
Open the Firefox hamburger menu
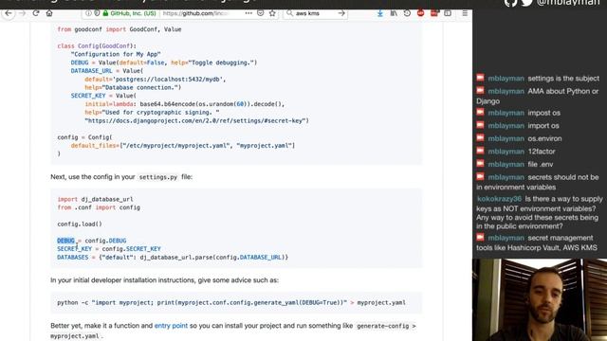click(x=465, y=13)
